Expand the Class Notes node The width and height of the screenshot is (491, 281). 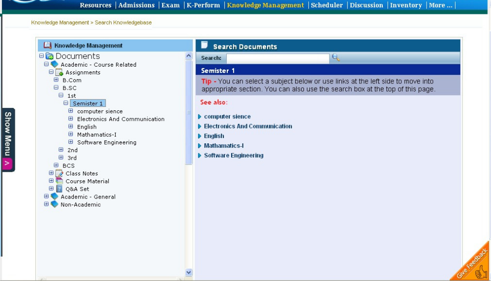click(x=51, y=173)
